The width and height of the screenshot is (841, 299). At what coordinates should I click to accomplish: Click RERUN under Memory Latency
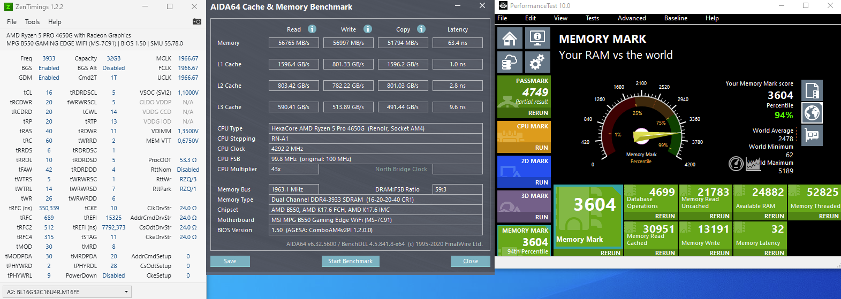[x=774, y=253]
